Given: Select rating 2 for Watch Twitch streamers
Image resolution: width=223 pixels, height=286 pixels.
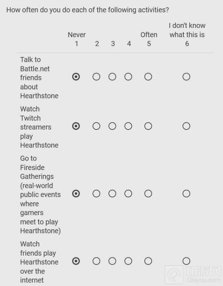Looking at the screenshot, I should pyautogui.click(x=96, y=126).
